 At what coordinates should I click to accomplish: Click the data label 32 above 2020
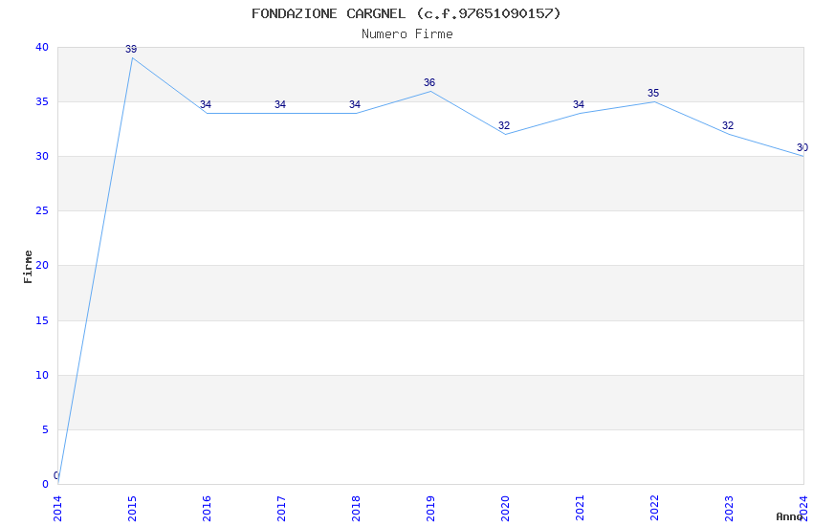(x=504, y=125)
